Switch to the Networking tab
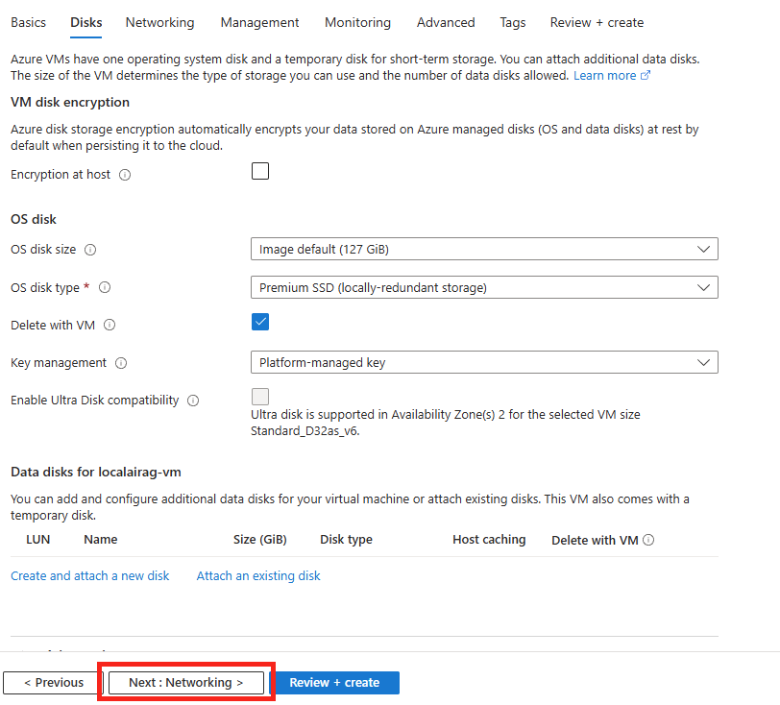The image size is (780, 705). click(x=159, y=23)
